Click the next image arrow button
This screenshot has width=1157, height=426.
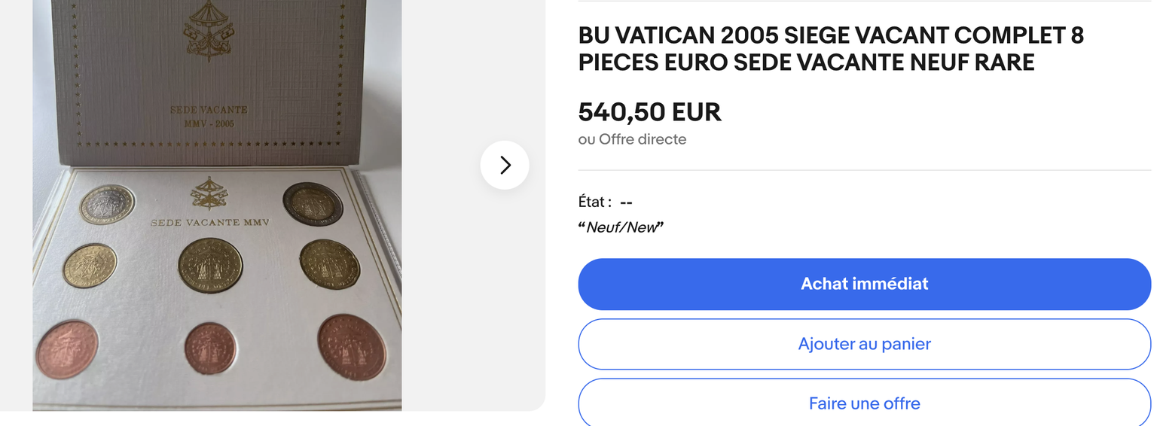click(x=505, y=165)
